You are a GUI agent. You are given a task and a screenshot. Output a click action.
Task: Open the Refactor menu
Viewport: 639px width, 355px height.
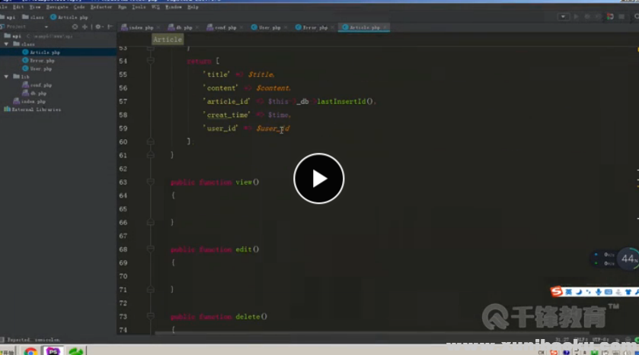tap(101, 7)
